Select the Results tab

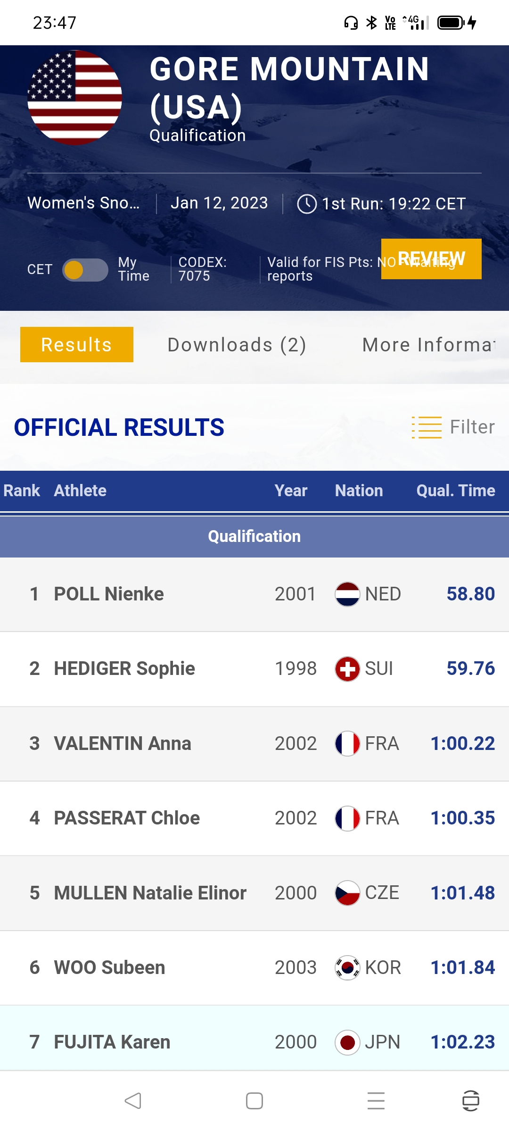point(76,345)
